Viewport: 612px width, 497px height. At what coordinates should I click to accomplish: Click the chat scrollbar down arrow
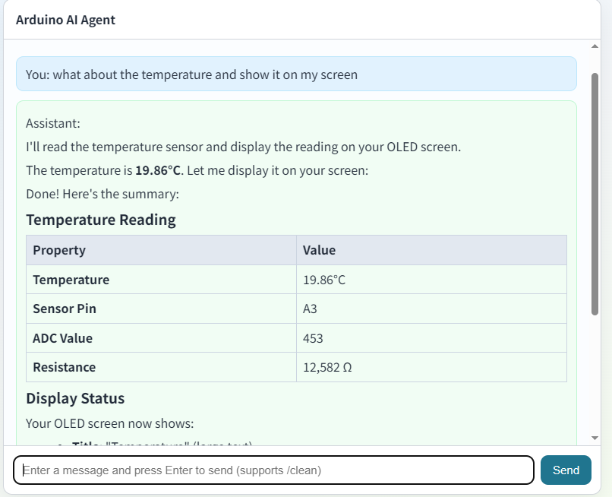pos(595,438)
